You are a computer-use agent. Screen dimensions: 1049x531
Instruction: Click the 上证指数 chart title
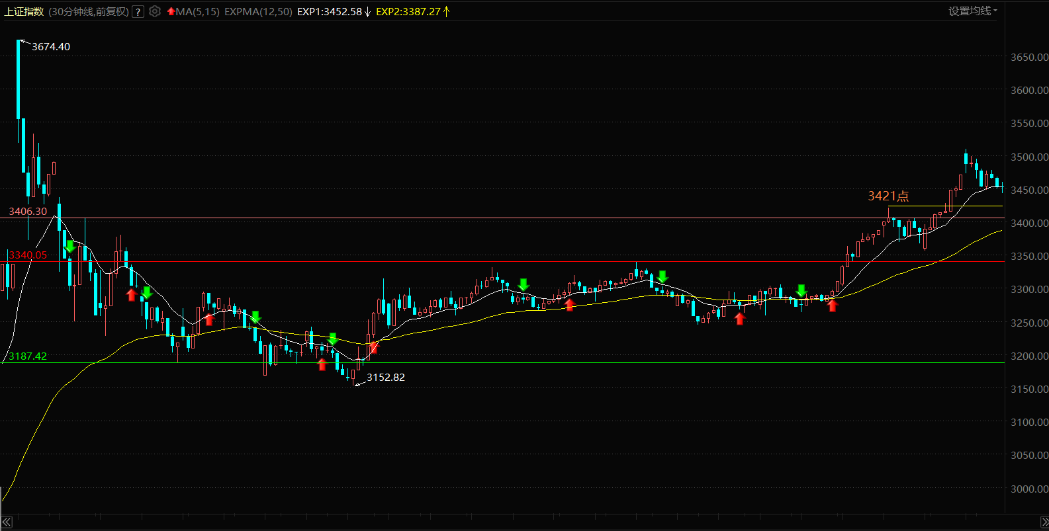click(24, 11)
